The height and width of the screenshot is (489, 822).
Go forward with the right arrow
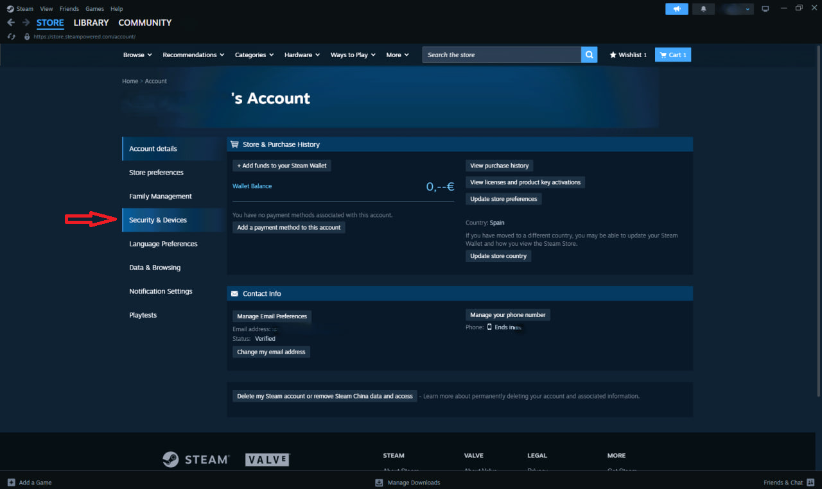tap(26, 22)
